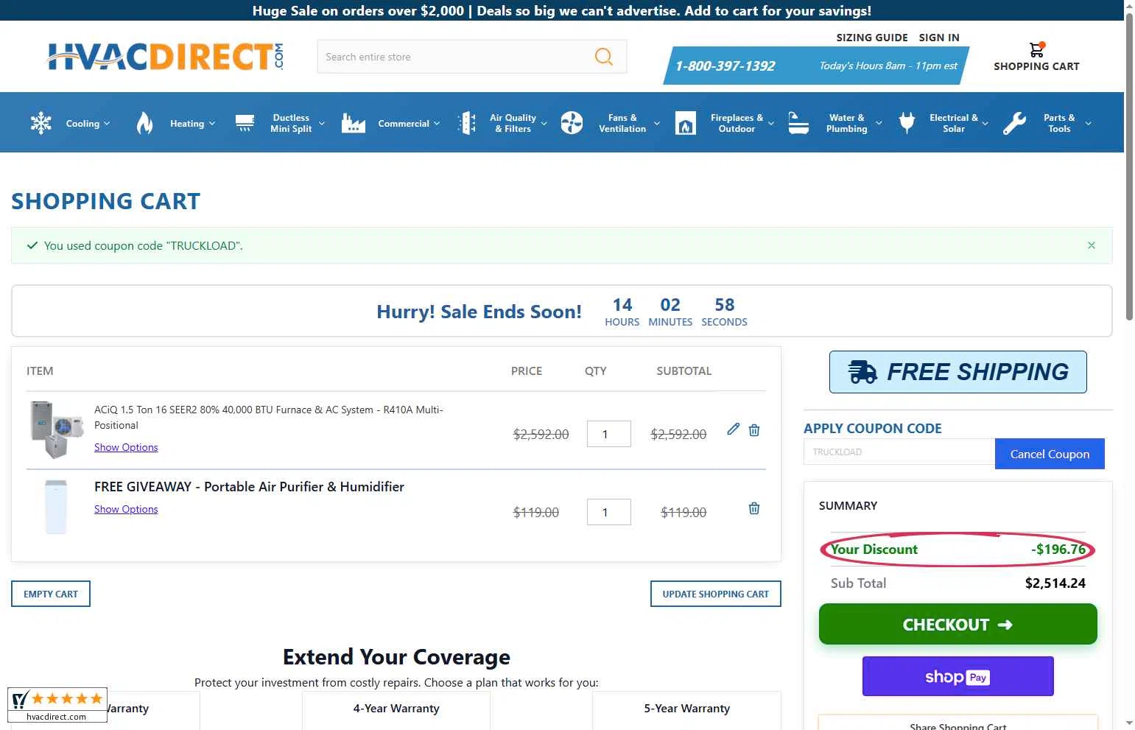Expand the Parts & Tools chevron
The image size is (1135, 730).
(1088, 124)
